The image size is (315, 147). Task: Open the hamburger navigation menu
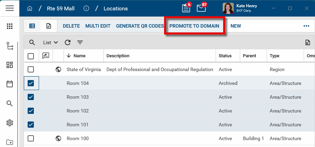10,8
